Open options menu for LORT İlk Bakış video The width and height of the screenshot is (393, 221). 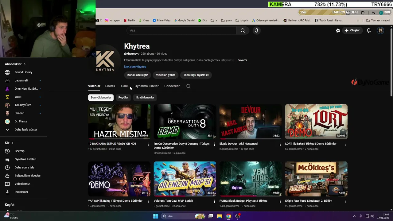point(346,144)
